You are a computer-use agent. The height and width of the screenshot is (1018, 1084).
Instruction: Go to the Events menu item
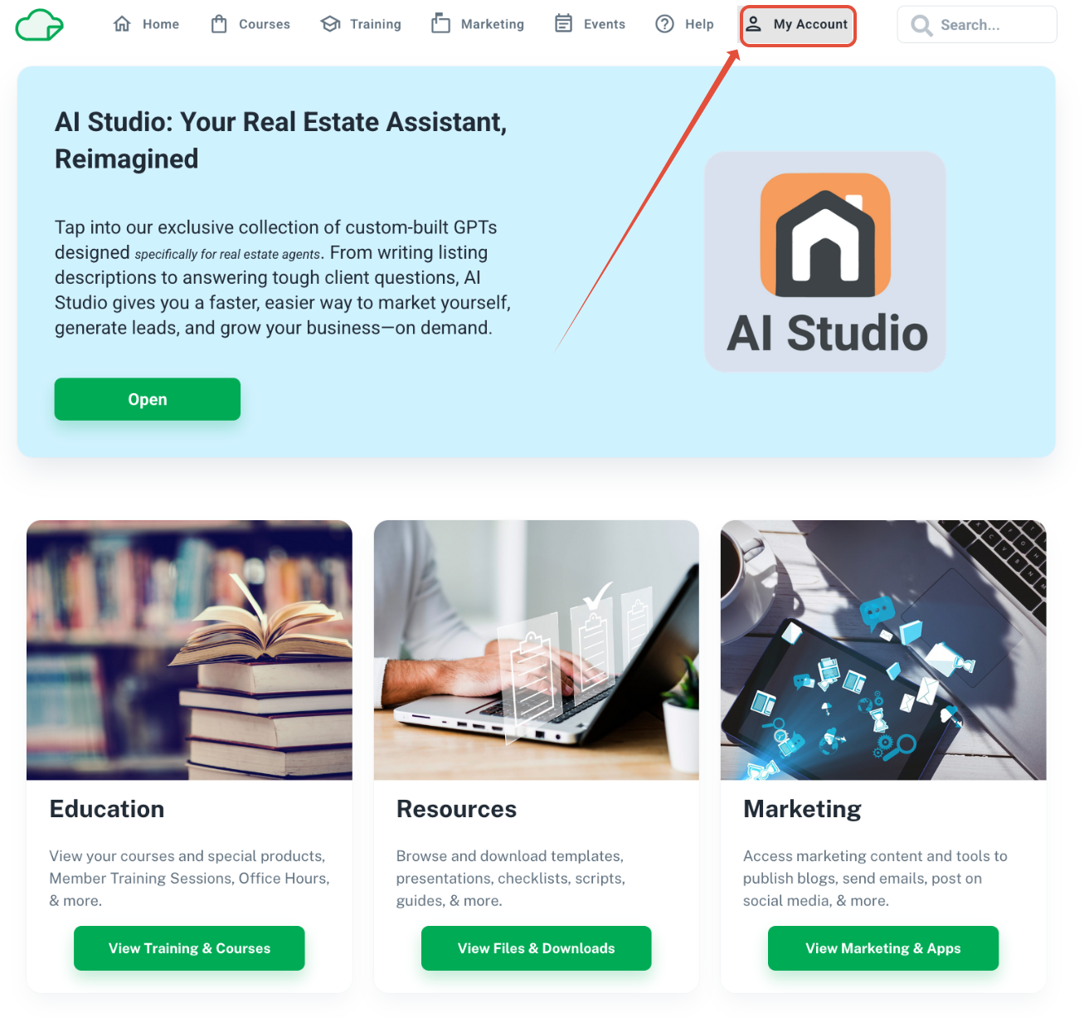(x=591, y=24)
